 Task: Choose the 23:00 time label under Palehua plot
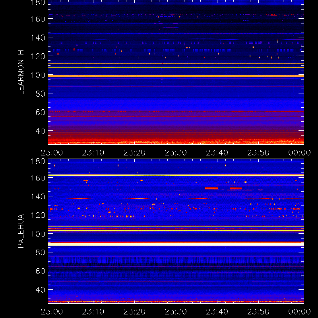tap(52, 312)
